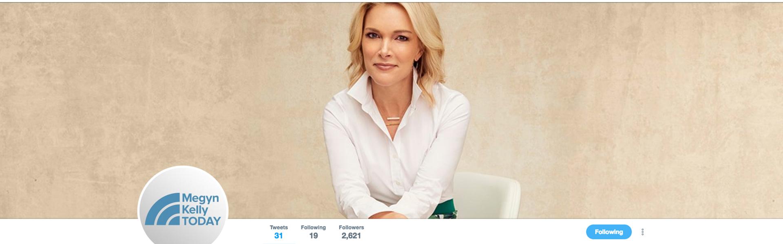
Task: Click the followers count 2,621
Action: 351,236
